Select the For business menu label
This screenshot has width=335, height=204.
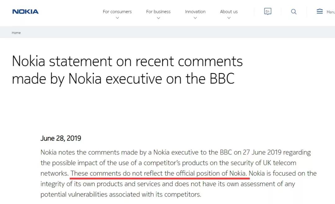pos(158,12)
